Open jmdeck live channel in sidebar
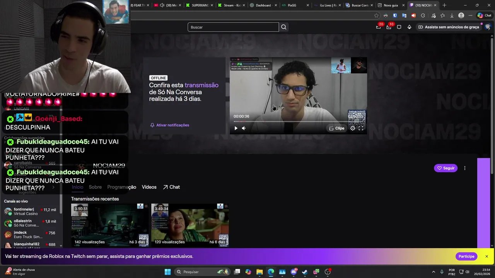Viewport: 495px width, 278px height. pyautogui.click(x=30, y=234)
